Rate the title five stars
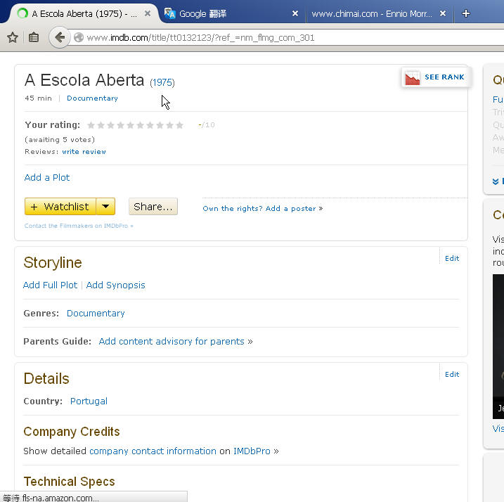This screenshot has width=504, height=502. pos(131,125)
